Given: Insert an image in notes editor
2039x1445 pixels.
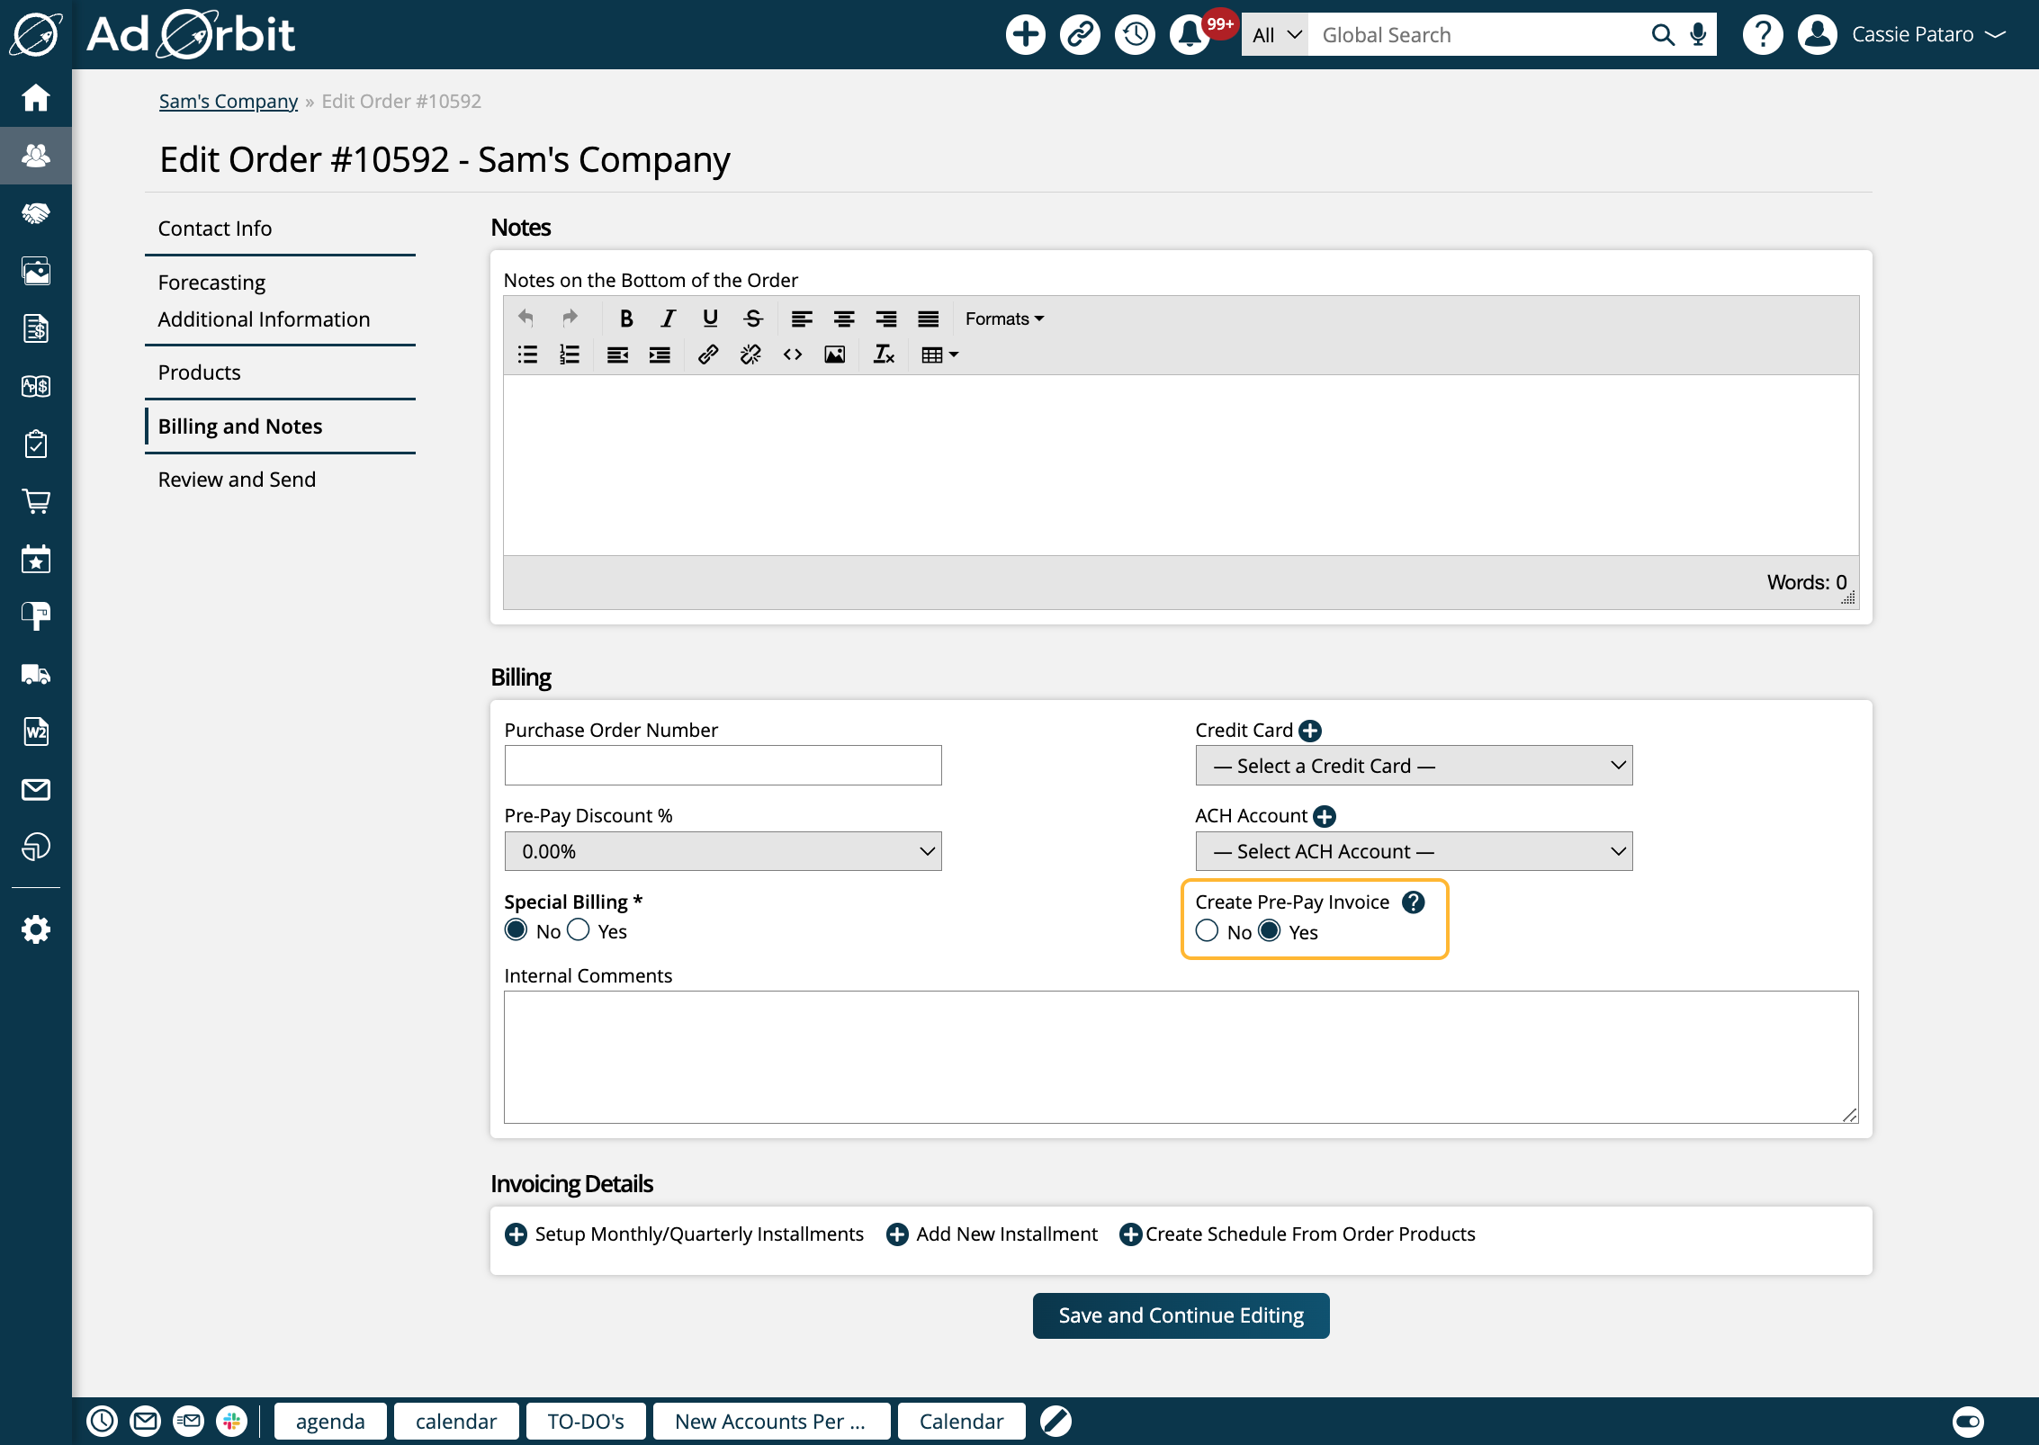Looking at the screenshot, I should [834, 355].
